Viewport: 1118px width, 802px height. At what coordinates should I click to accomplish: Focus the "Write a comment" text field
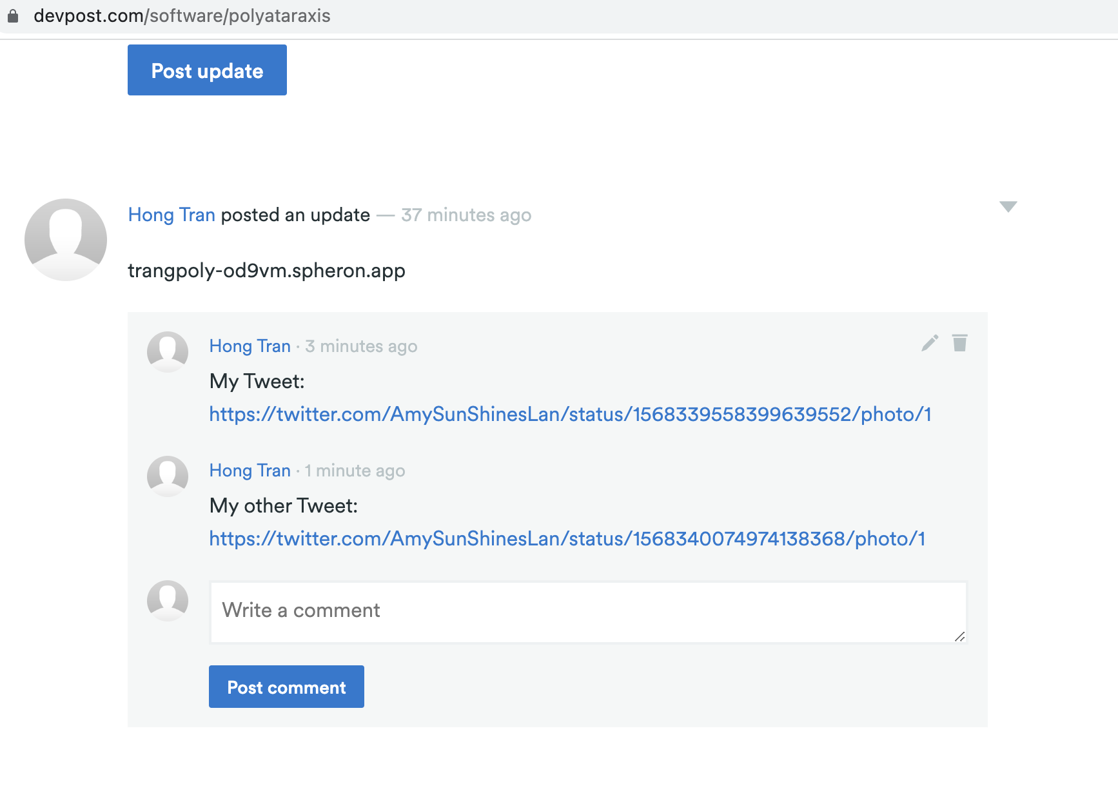point(587,612)
